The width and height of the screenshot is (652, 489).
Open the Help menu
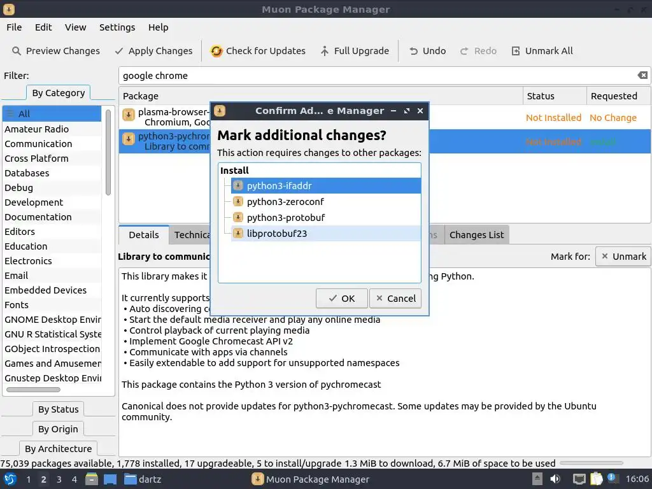point(159,27)
